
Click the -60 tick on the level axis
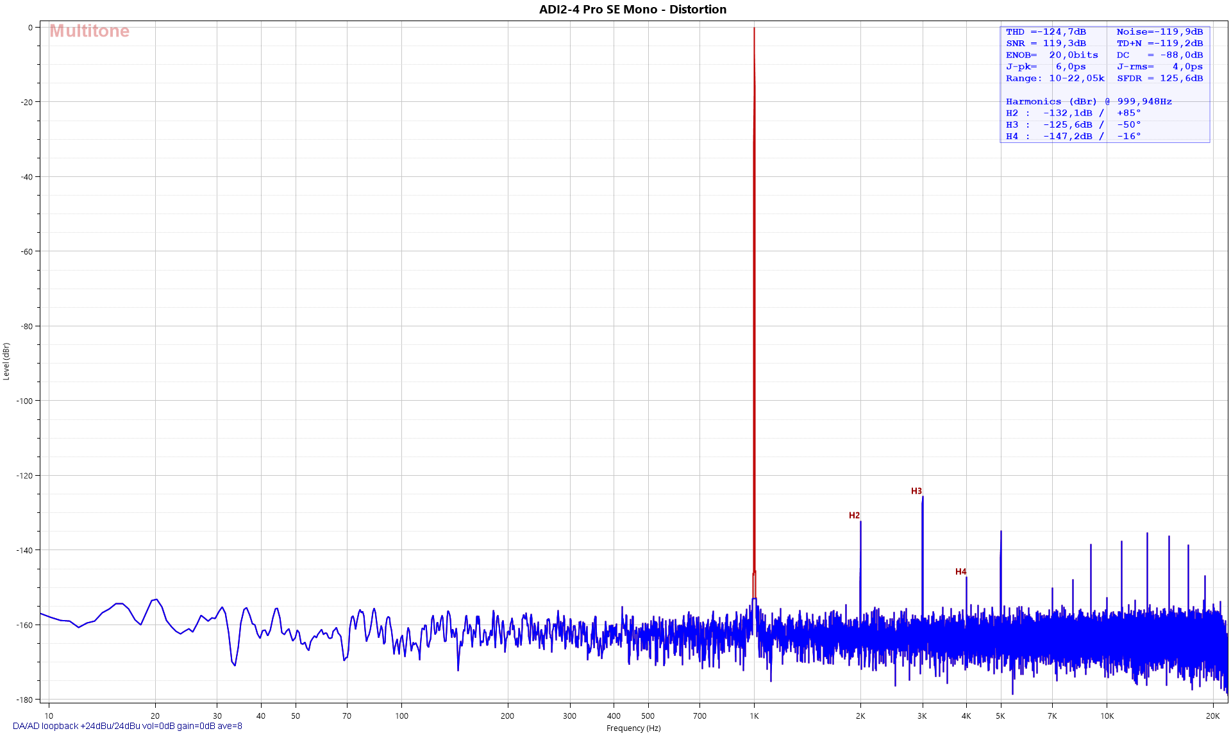[x=26, y=252]
